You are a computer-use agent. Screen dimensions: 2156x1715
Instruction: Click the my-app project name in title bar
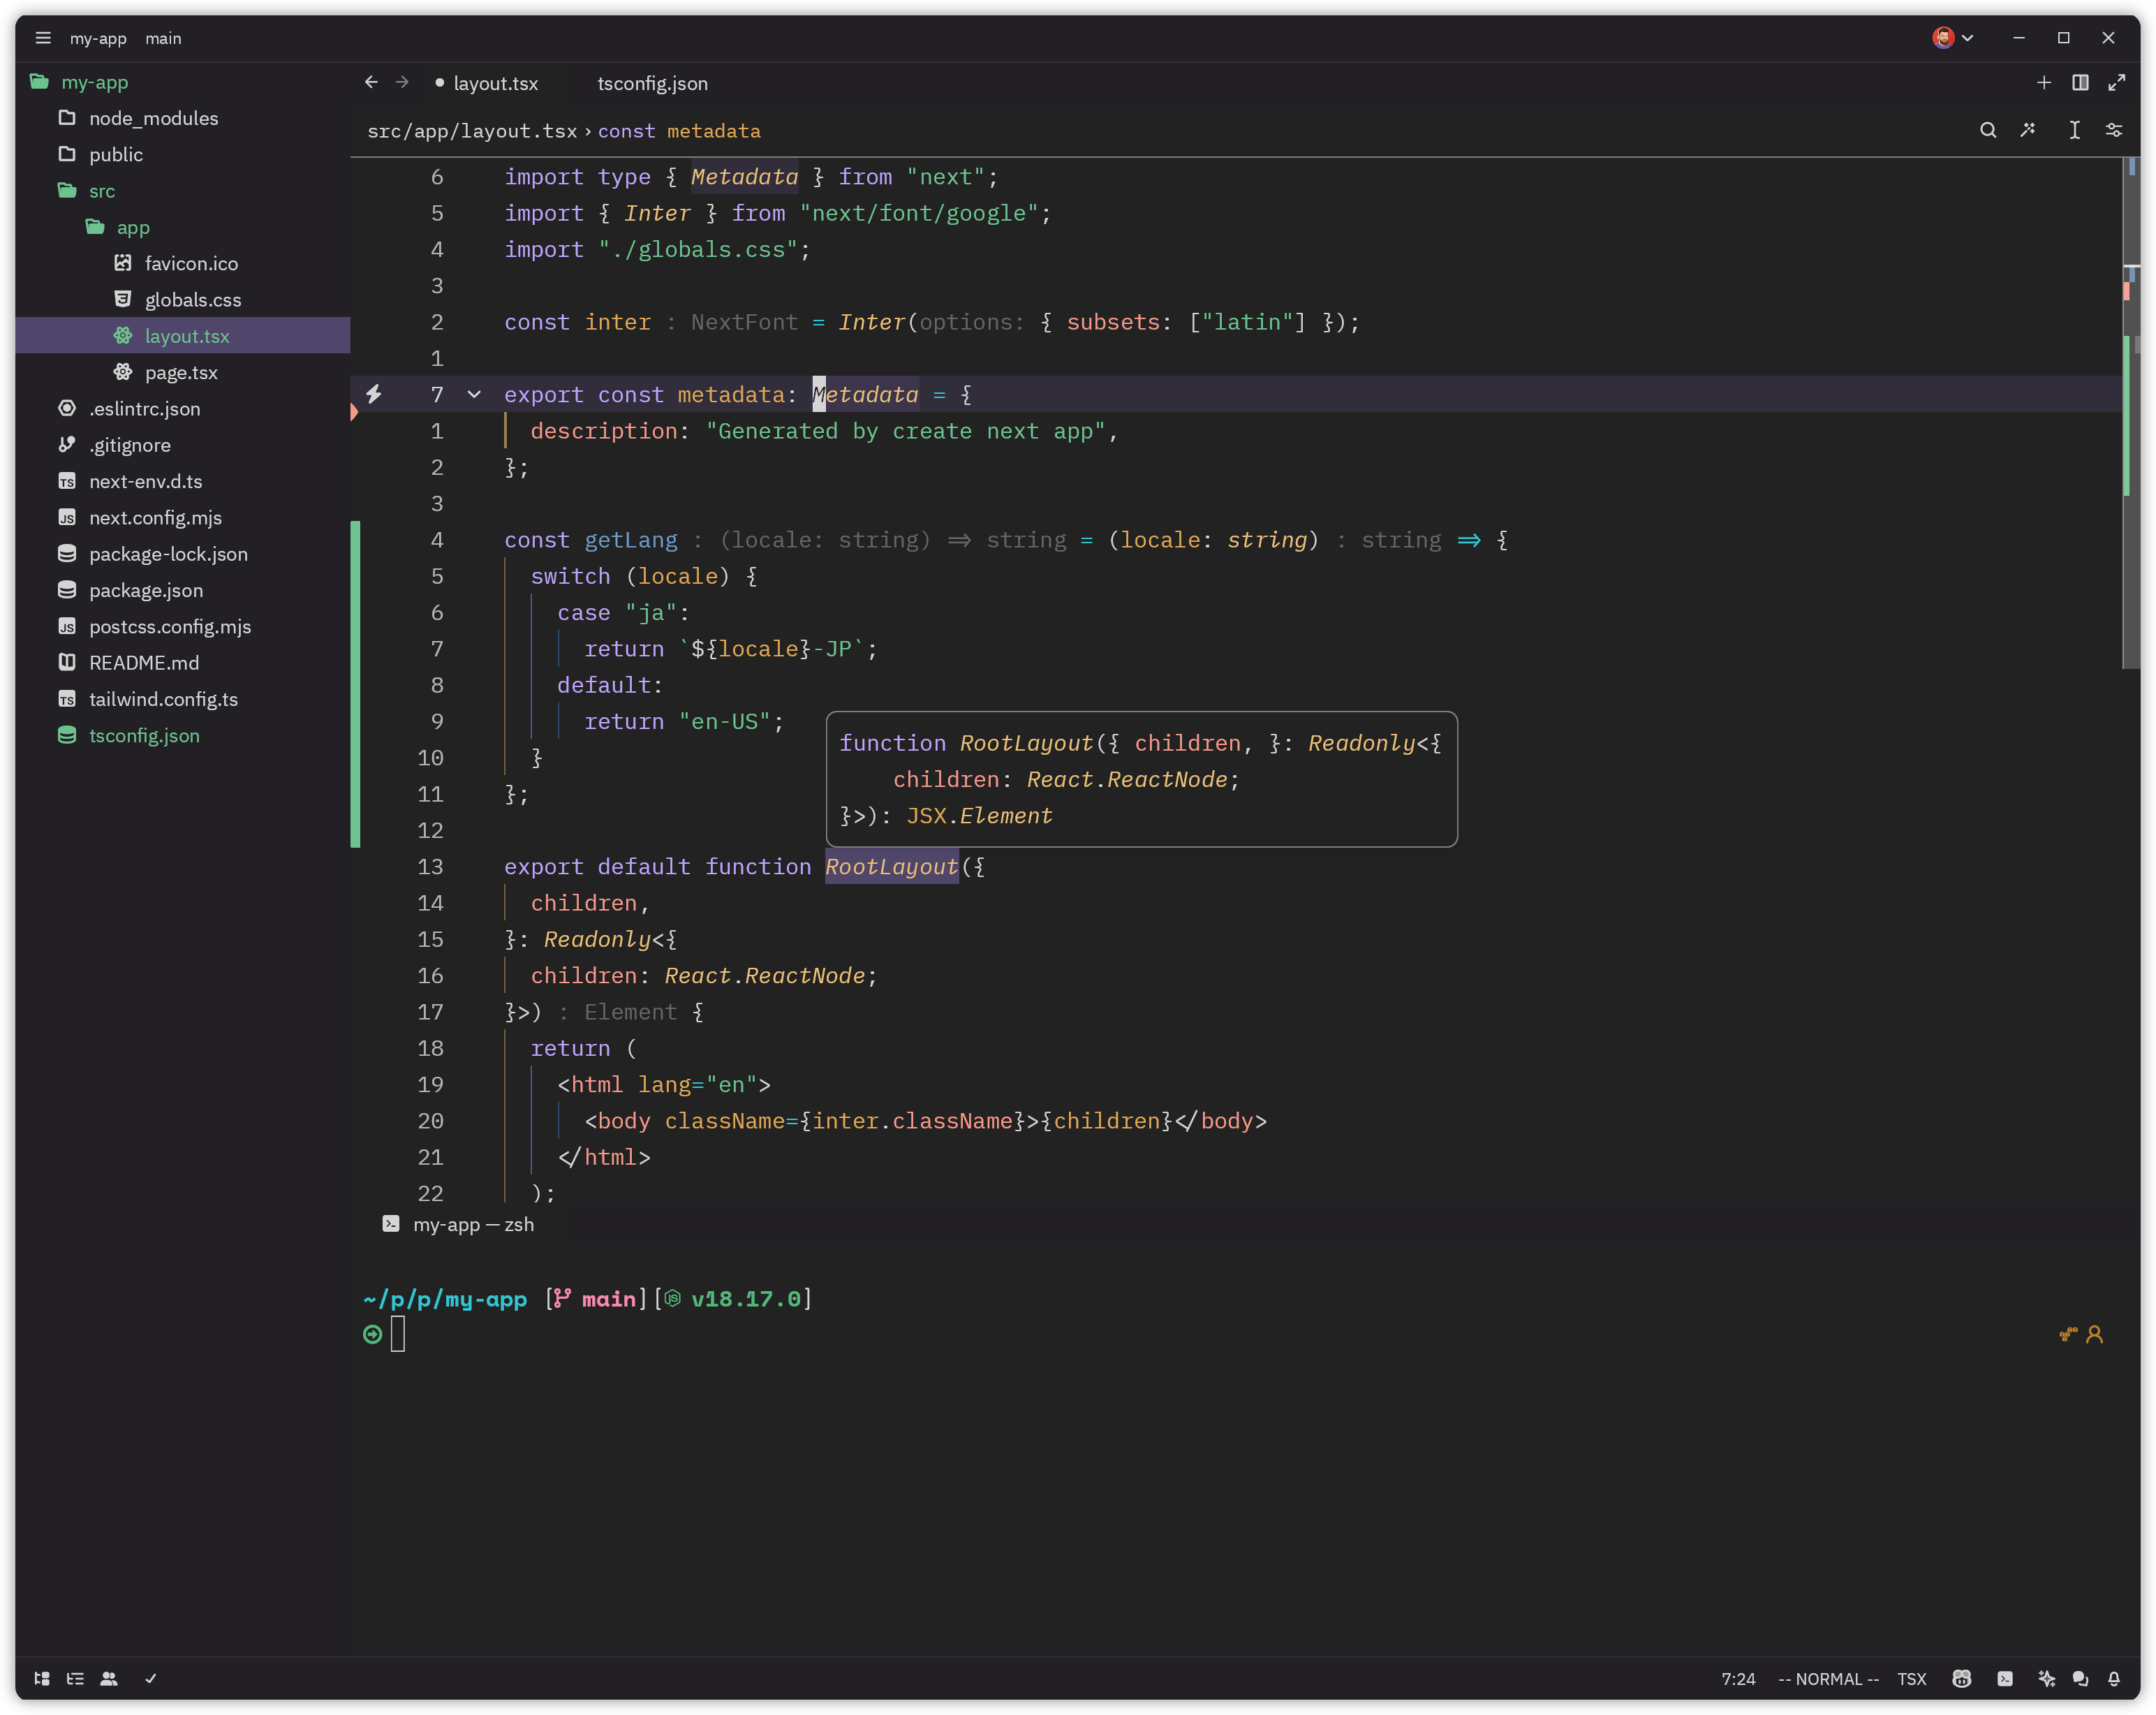click(98, 38)
